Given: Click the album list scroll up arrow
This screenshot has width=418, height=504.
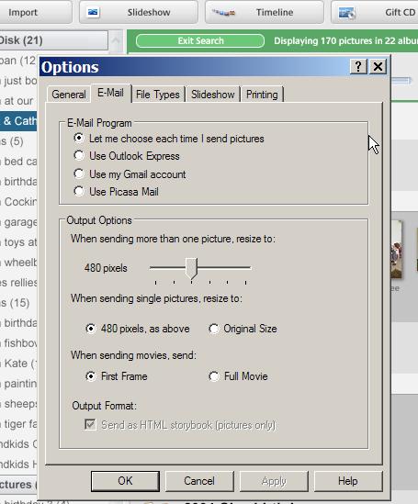Looking at the screenshot, I should [x=116, y=40].
